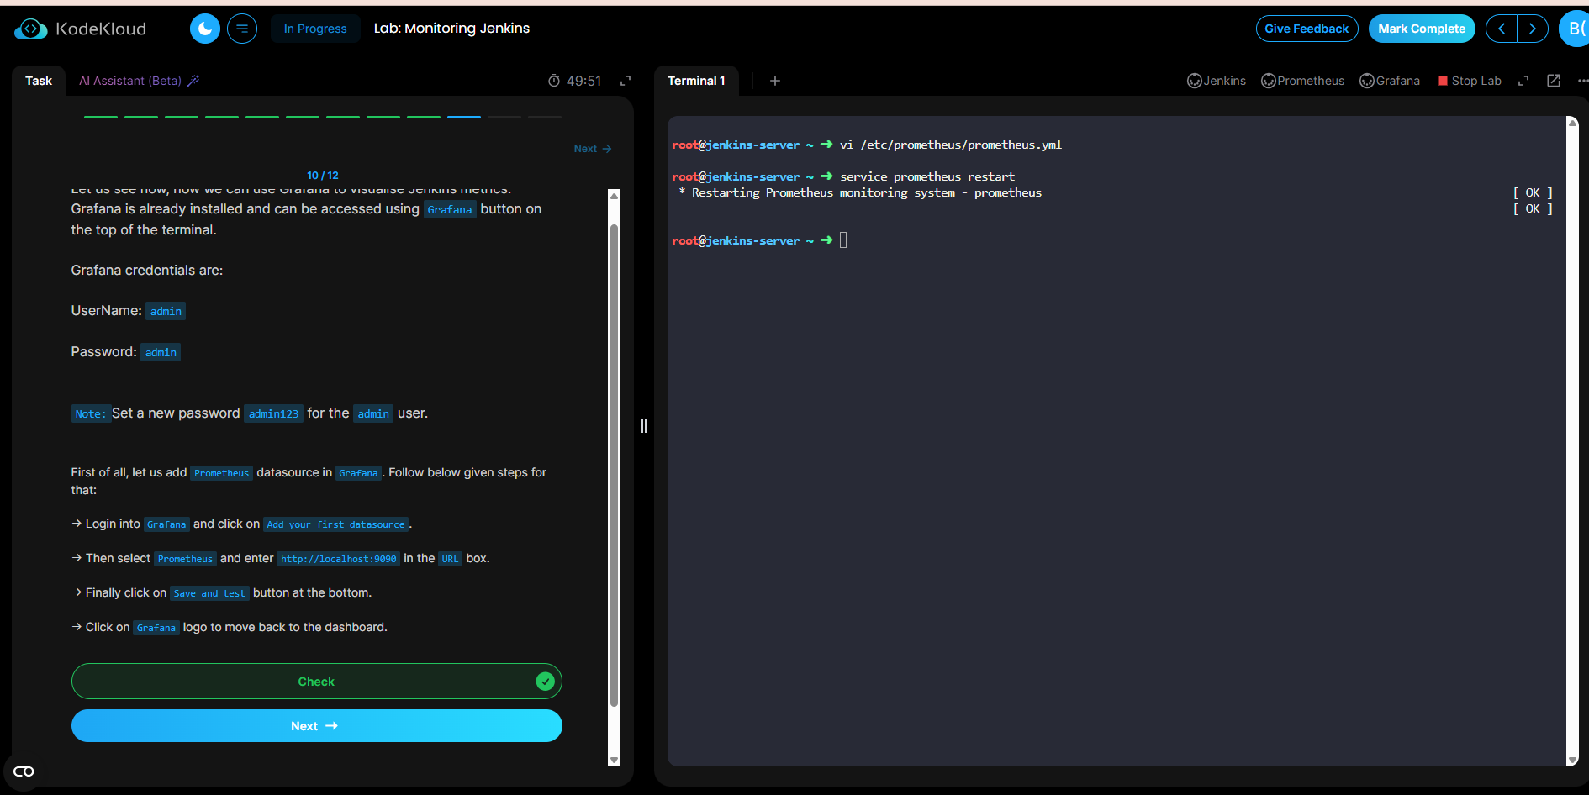Click the KodeKloud logo

pyautogui.click(x=81, y=29)
